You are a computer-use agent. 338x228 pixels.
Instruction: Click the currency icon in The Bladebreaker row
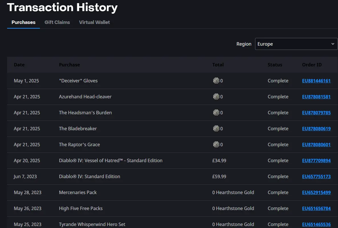(216, 129)
